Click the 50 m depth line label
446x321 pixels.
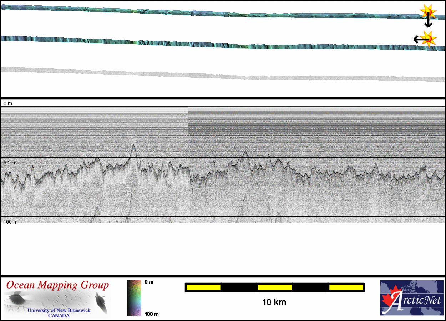(9, 163)
